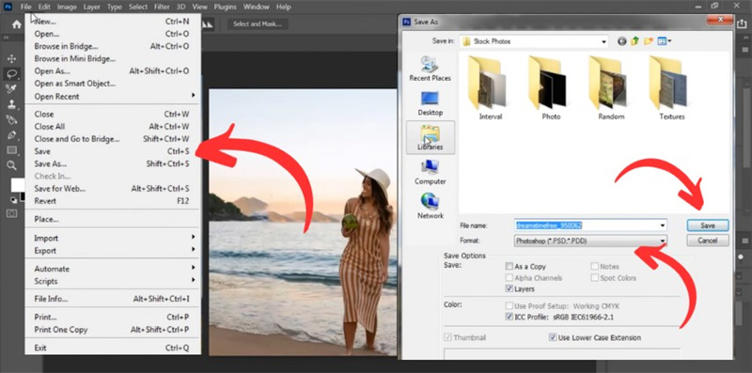The image size is (752, 373).
Task: Go to Photoshop Home screen icon
Action: tap(17, 24)
